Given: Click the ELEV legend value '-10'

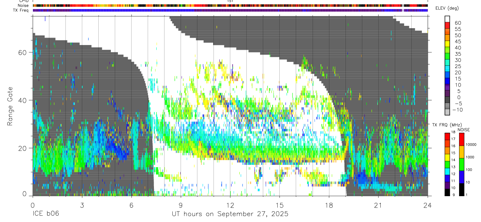Looking at the screenshot, I should [x=457, y=110].
